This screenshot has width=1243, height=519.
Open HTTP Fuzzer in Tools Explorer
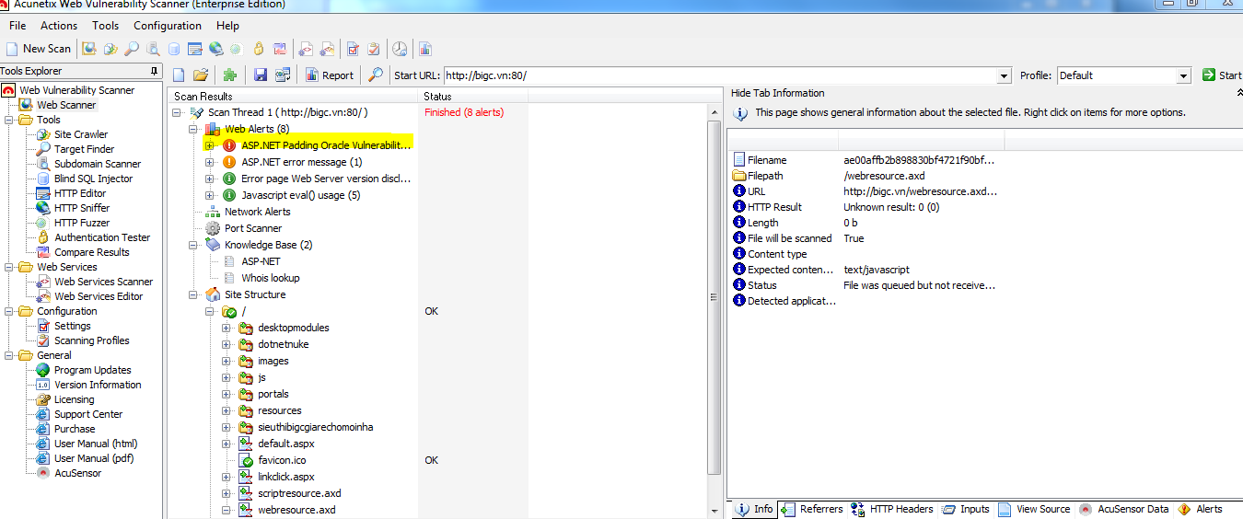click(x=81, y=223)
